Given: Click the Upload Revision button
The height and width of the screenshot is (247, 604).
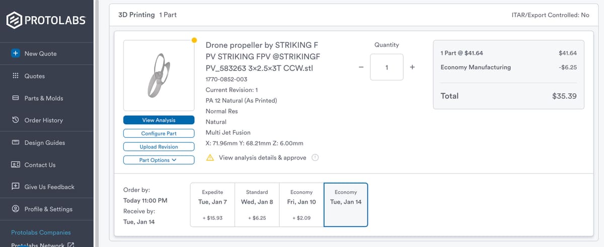Looking at the screenshot, I should click(159, 147).
